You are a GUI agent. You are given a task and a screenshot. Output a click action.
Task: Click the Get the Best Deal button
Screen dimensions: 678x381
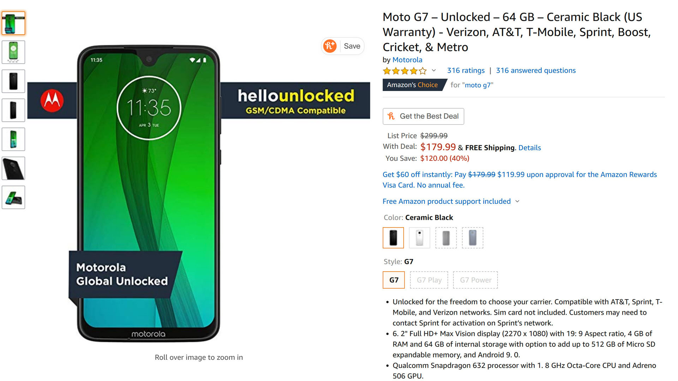point(423,116)
